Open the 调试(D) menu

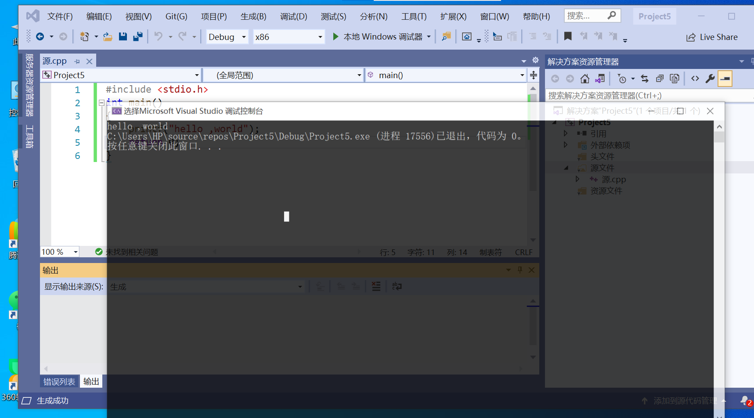pos(294,16)
